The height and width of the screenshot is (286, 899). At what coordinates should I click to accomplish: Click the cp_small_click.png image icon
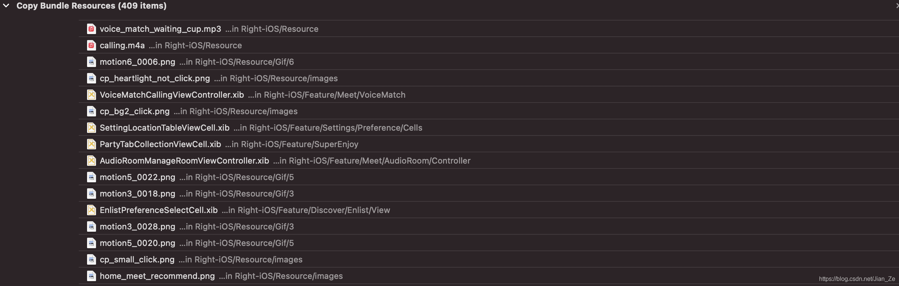click(92, 259)
